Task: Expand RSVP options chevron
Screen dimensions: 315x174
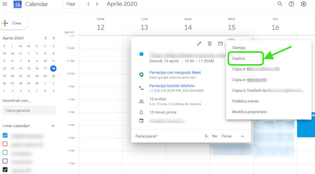Action: pyautogui.click(x=243, y=136)
